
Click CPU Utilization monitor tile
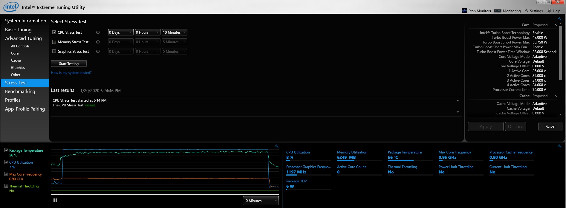point(308,156)
